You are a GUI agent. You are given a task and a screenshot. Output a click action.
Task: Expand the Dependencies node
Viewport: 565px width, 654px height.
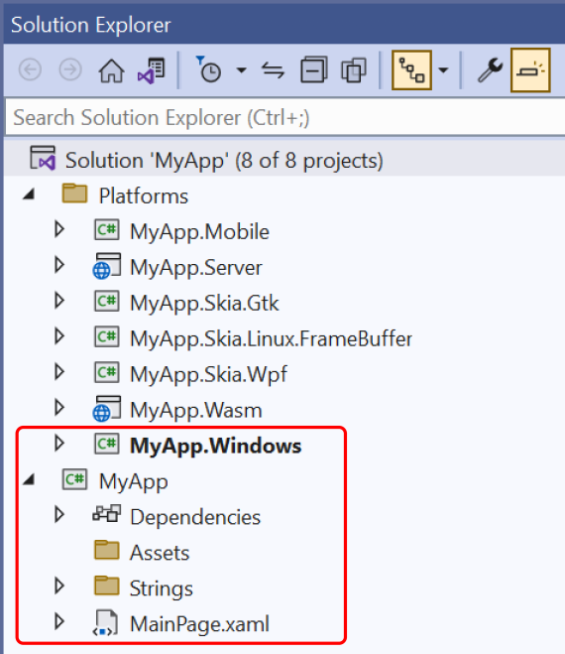(x=59, y=515)
